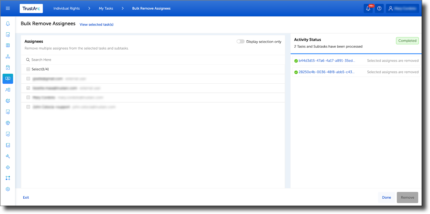The image size is (430, 214).
Task: Open the sidebar document with timer icon
Action: point(8,134)
